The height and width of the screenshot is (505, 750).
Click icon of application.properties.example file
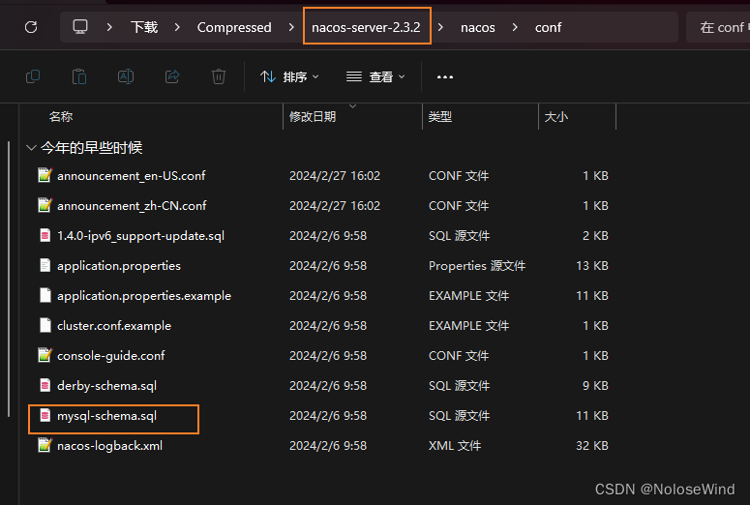(45, 295)
